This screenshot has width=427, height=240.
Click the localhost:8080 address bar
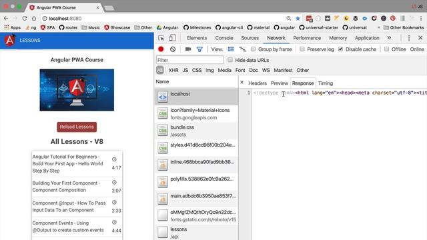[163, 18]
